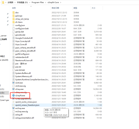Click the v2ray.exe program icon

[14, 89]
